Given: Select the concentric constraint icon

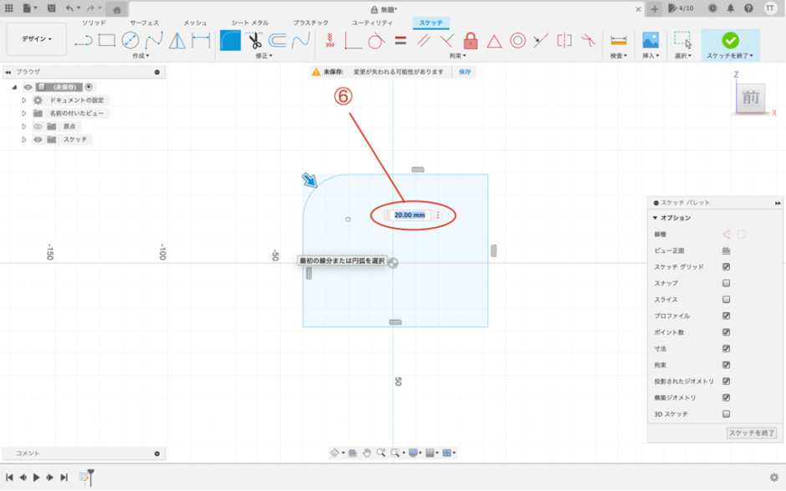Looking at the screenshot, I should [x=518, y=40].
